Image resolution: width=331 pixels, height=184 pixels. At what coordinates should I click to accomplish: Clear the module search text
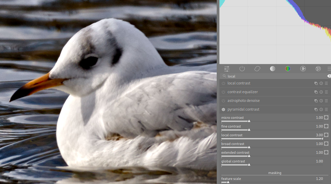[329, 76]
